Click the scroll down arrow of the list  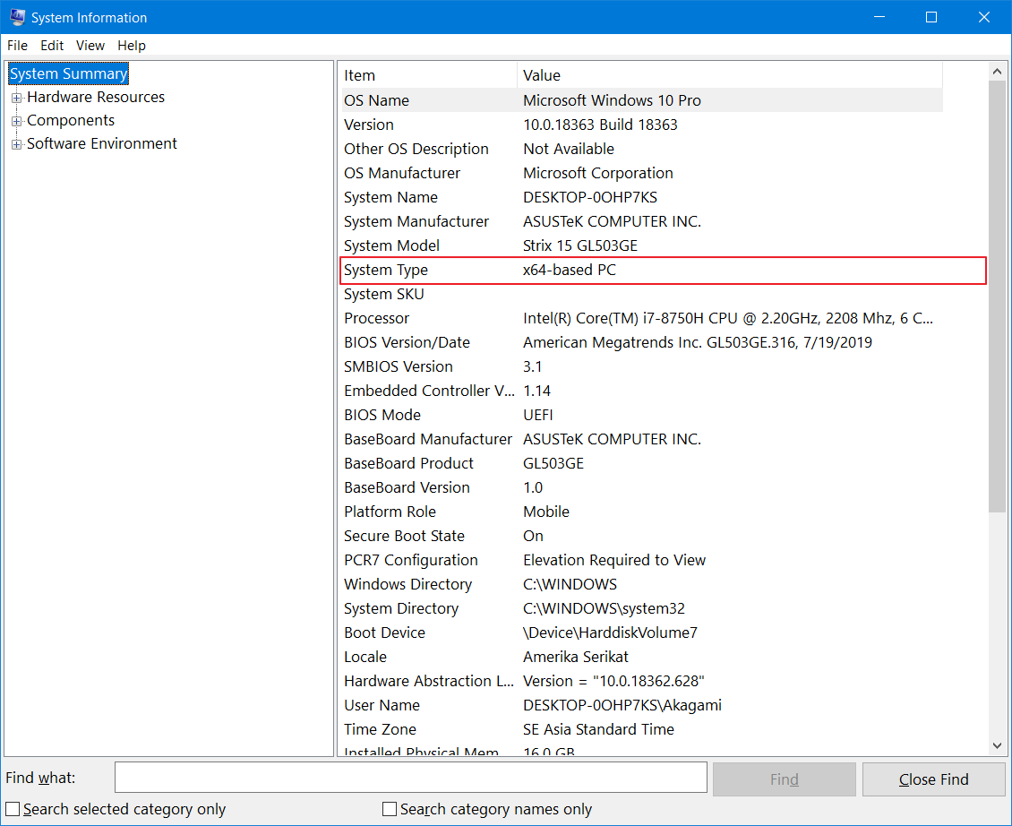click(x=998, y=744)
